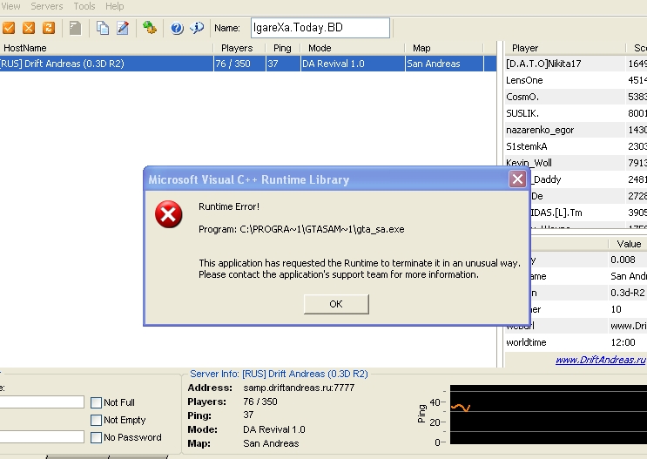
Task: Sort servers by Ping column header
Action: tap(283, 48)
